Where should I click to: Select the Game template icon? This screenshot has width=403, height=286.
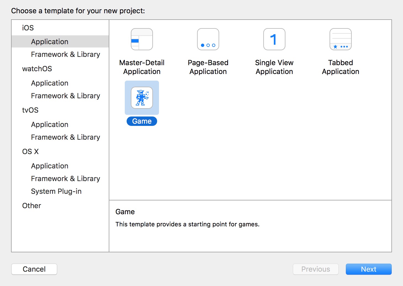[142, 98]
